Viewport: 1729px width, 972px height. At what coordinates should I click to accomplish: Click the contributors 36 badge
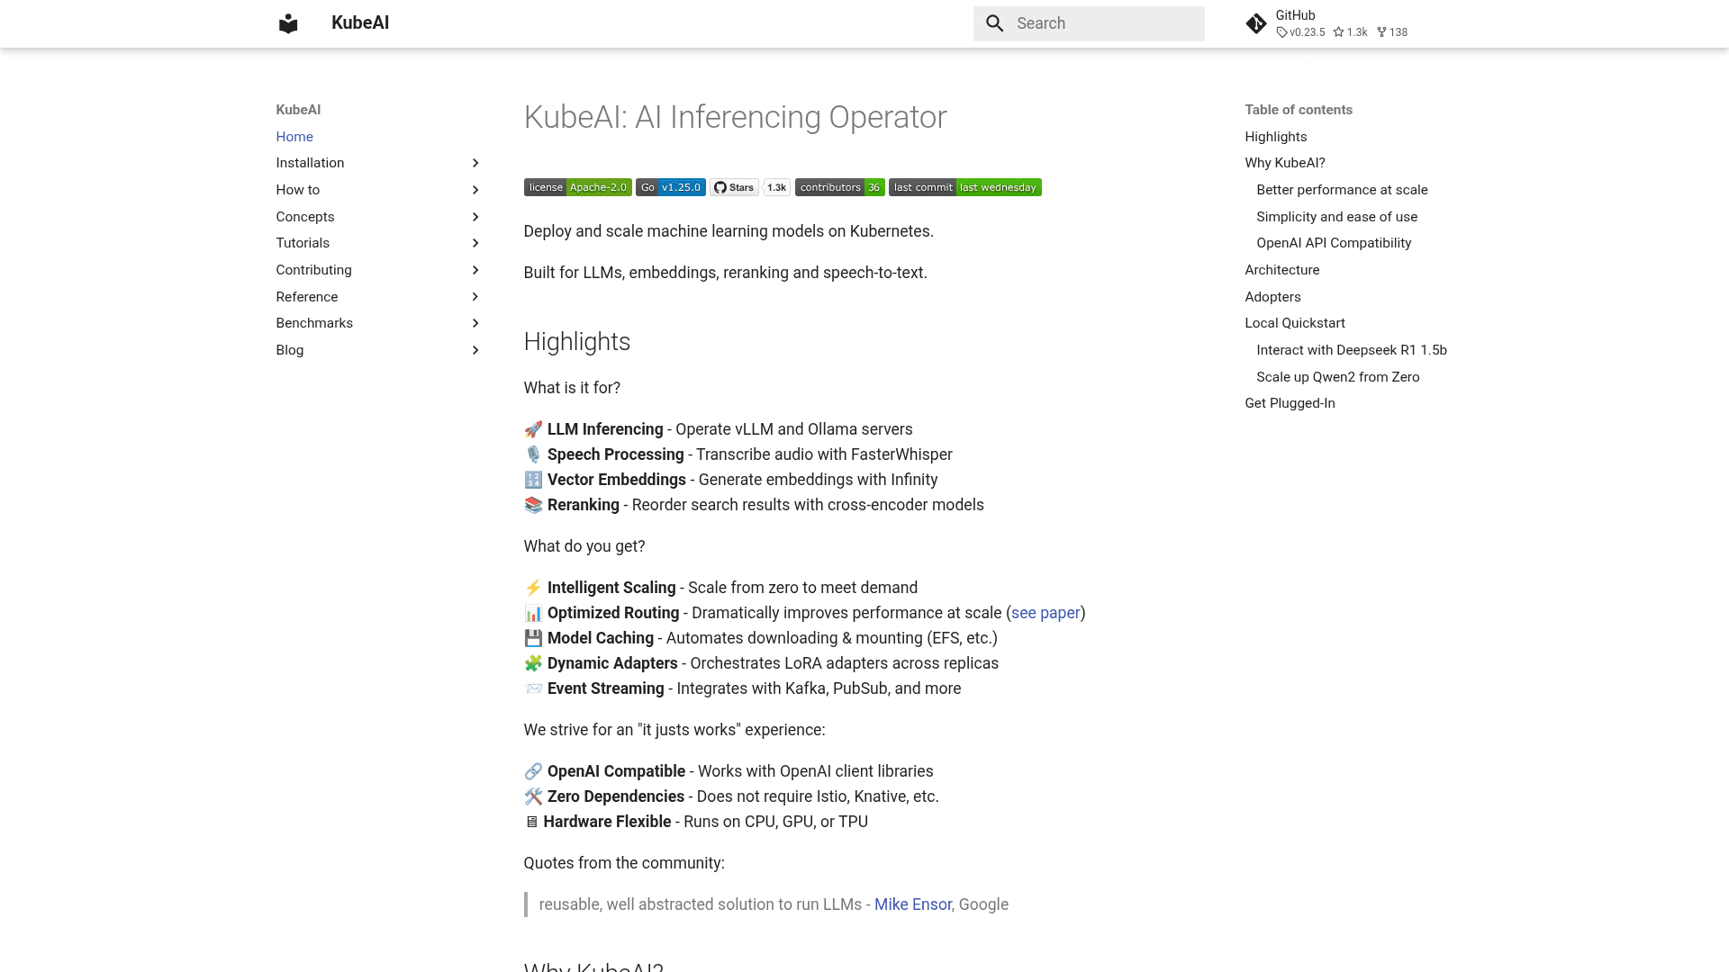(839, 187)
